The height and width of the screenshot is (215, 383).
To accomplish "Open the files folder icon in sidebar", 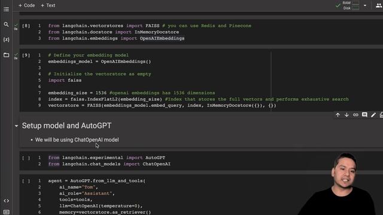I will pyautogui.click(x=7, y=55).
